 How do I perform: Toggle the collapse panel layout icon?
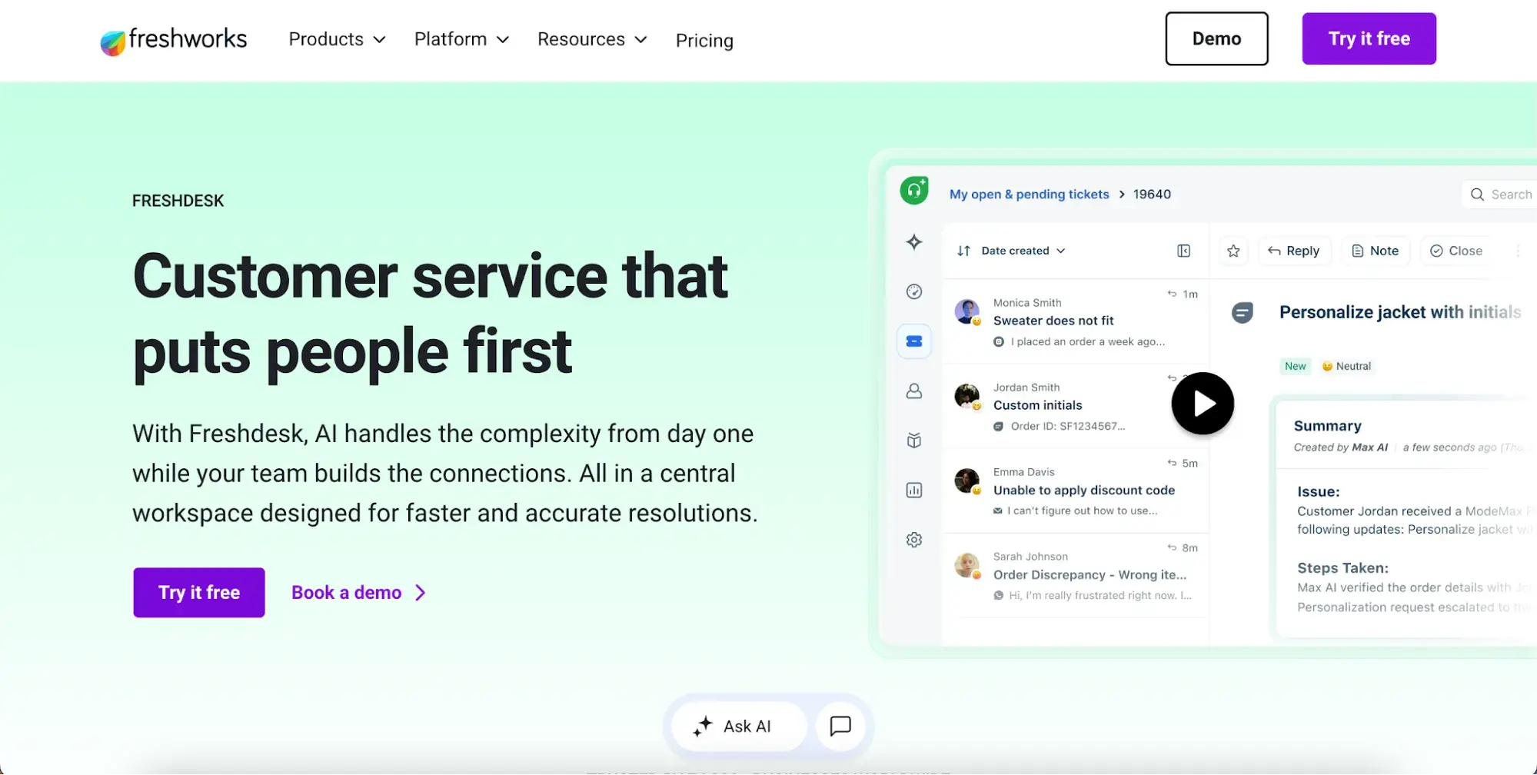[x=1184, y=251]
